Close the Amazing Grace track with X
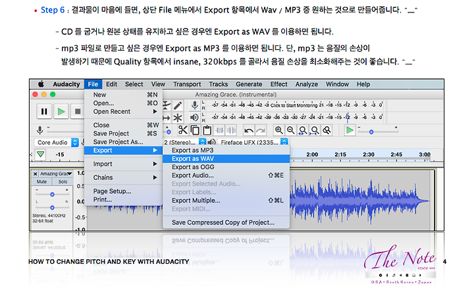 coord(35,174)
